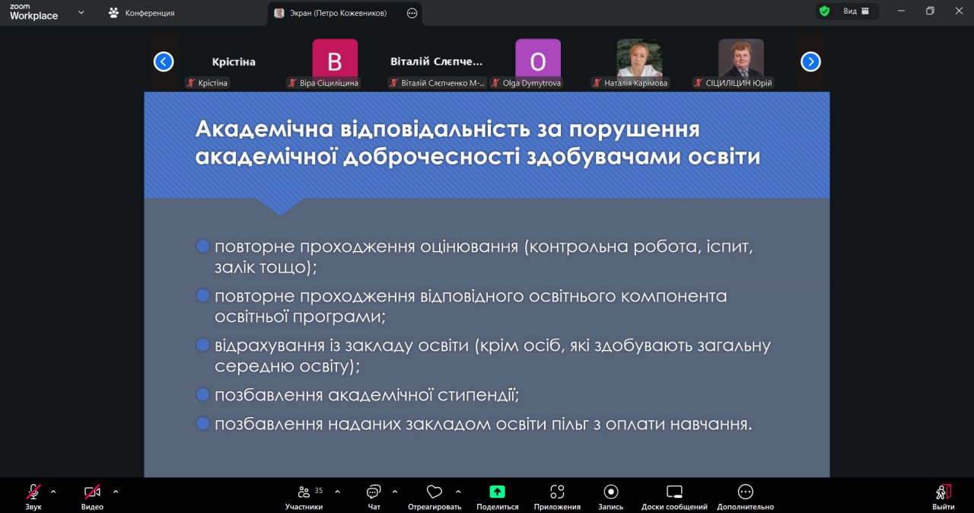Open the Участники participants panel
Screen dimensions: 974x513
tap(304, 492)
